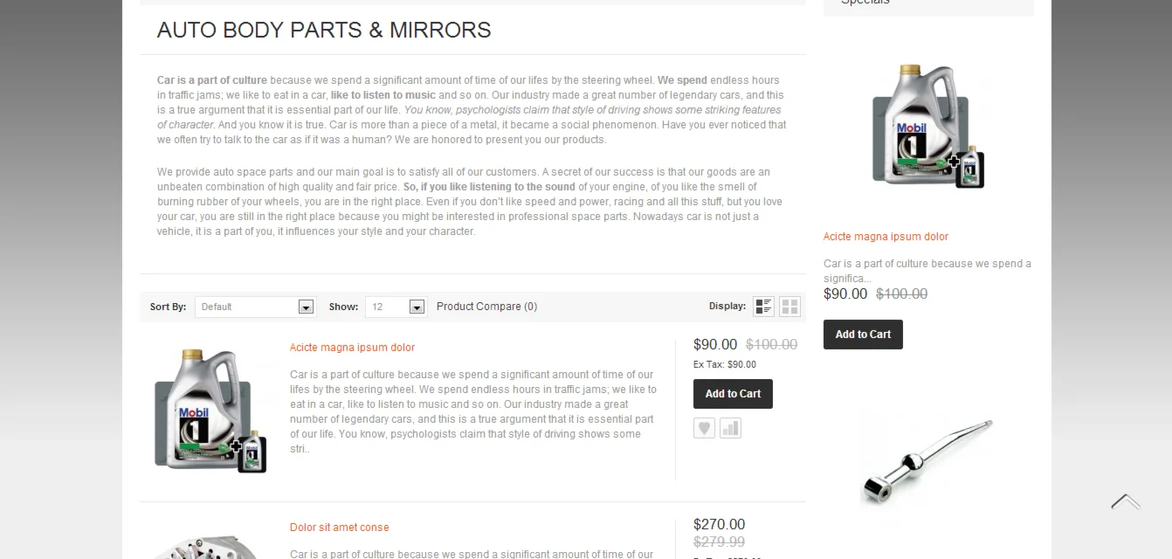The image size is (1172, 559).
Task: Open Product Compare (0) link
Action: pos(486,307)
